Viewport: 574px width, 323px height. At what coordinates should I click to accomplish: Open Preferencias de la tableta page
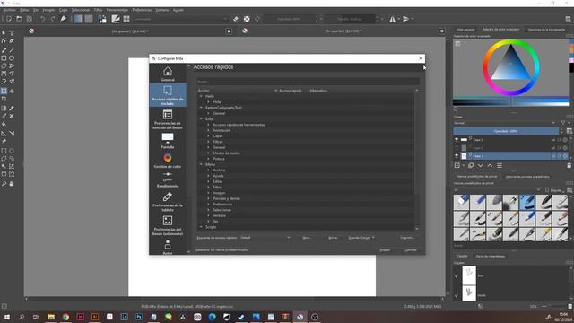point(168,202)
